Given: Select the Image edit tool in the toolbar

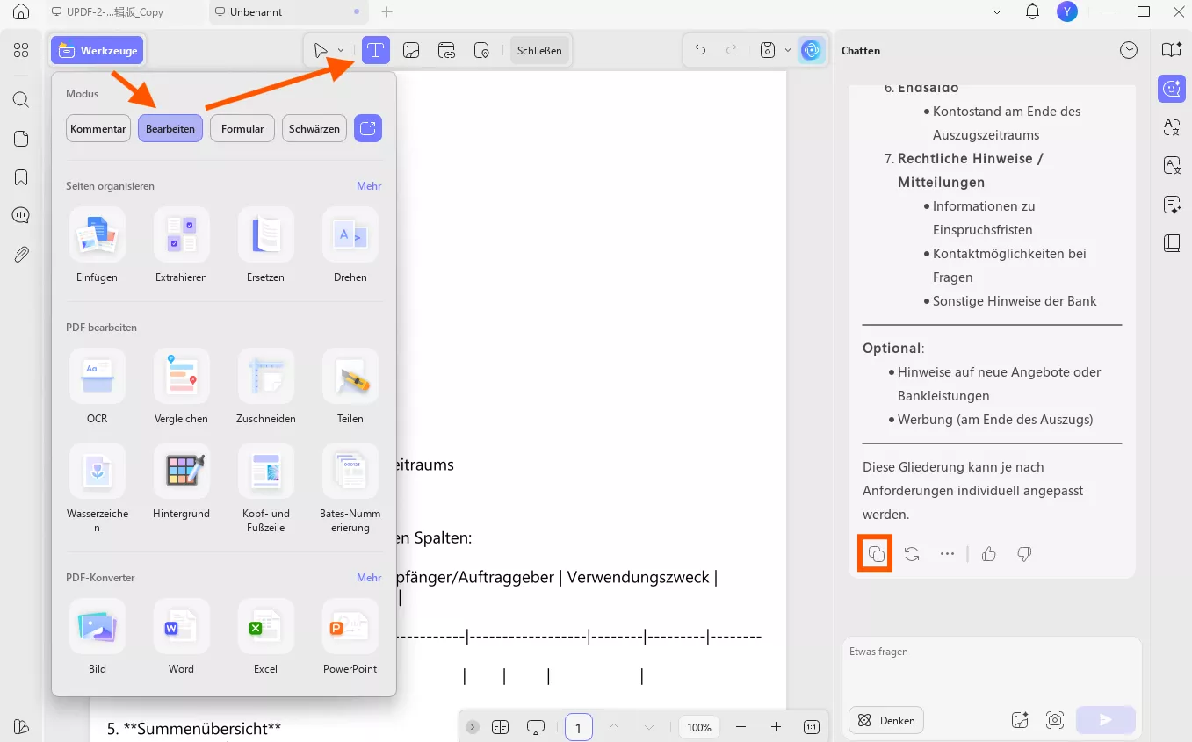Looking at the screenshot, I should [x=411, y=50].
